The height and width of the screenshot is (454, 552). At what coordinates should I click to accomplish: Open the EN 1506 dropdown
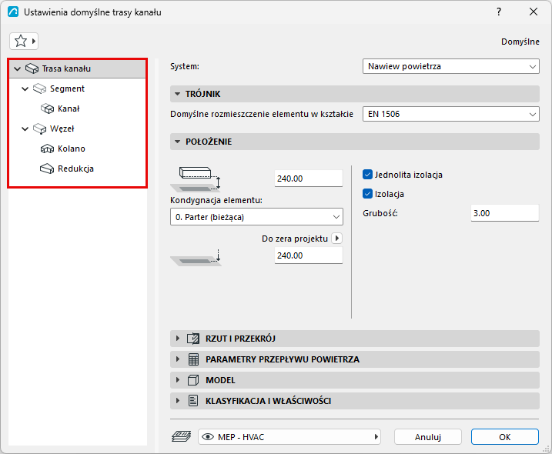point(451,114)
